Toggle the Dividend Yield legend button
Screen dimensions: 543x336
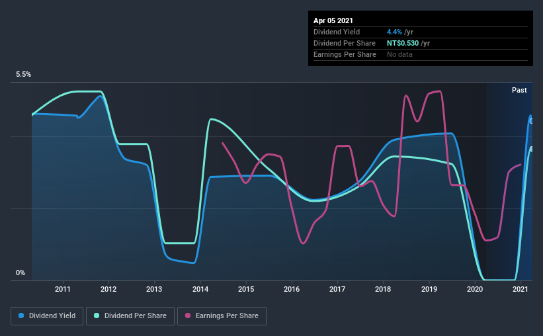(47, 316)
